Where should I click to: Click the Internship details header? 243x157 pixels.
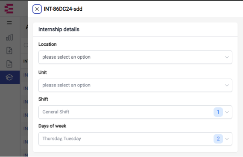pos(59,30)
